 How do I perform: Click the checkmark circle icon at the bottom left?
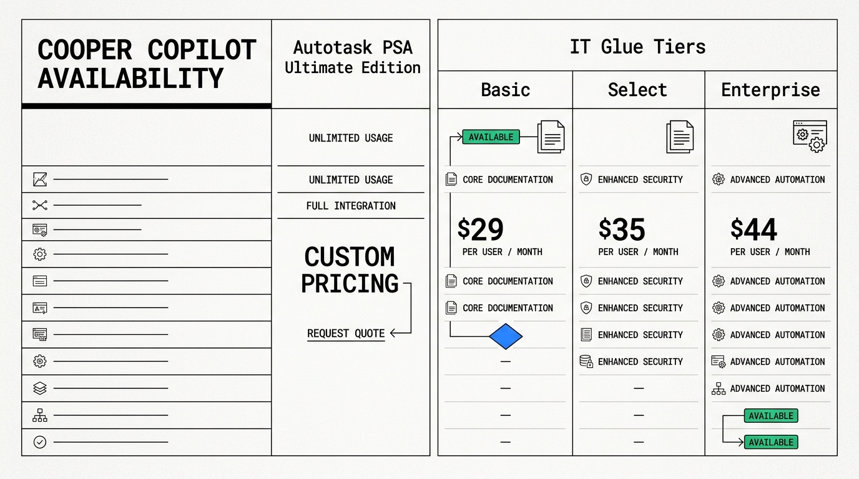click(39, 442)
